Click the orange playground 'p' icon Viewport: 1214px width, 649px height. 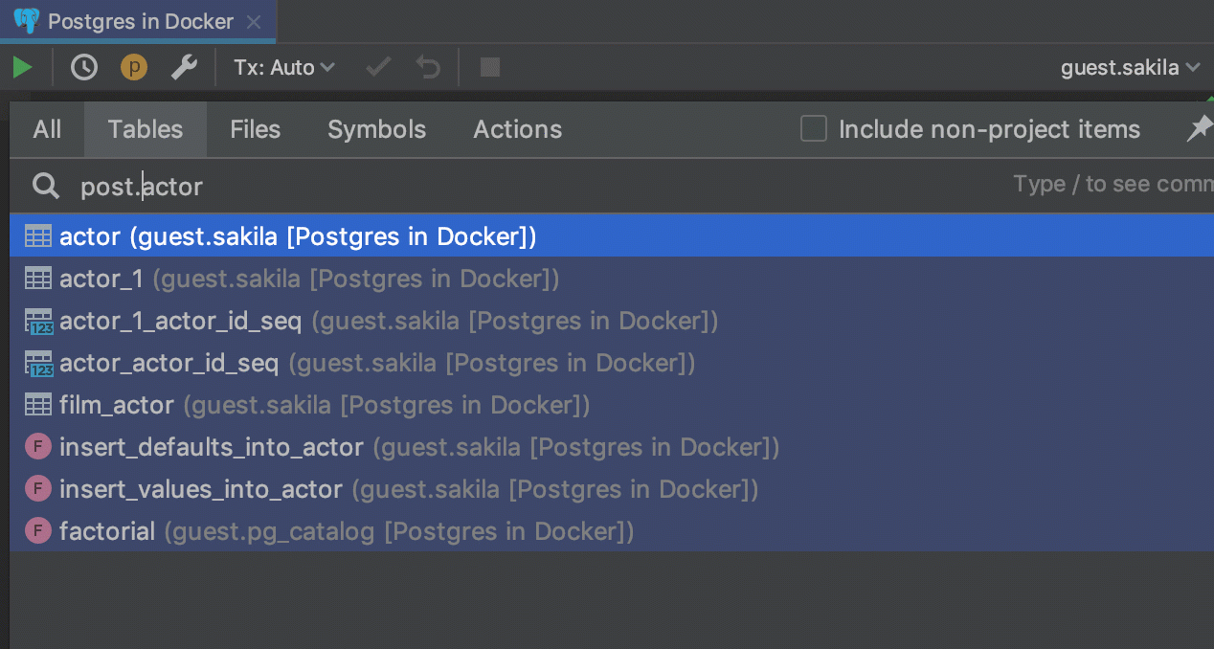(x=134, y=68)
